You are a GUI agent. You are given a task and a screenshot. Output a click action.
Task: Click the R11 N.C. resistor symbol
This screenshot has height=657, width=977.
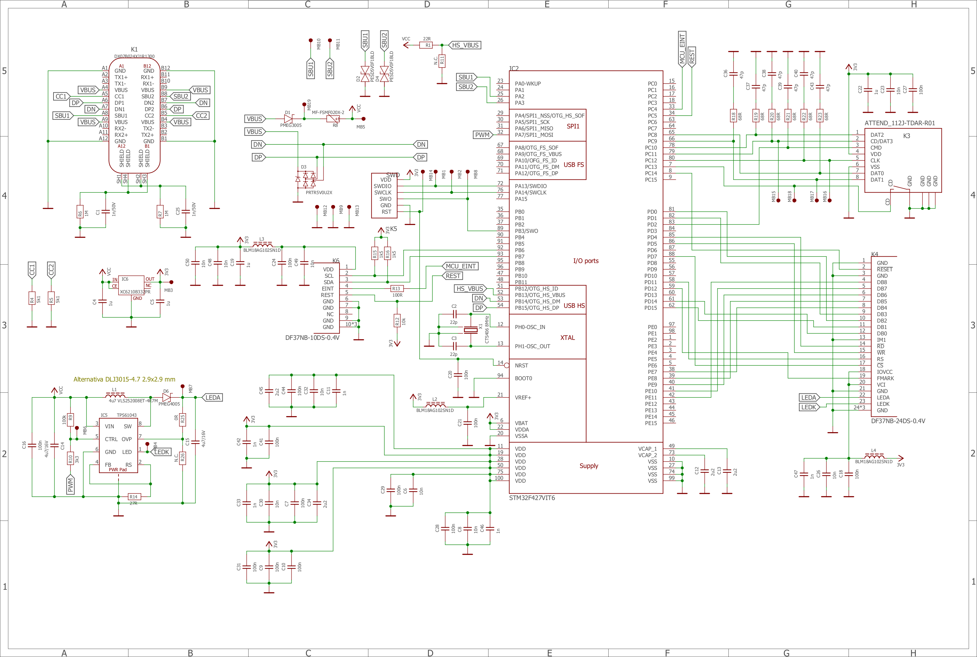442,61
